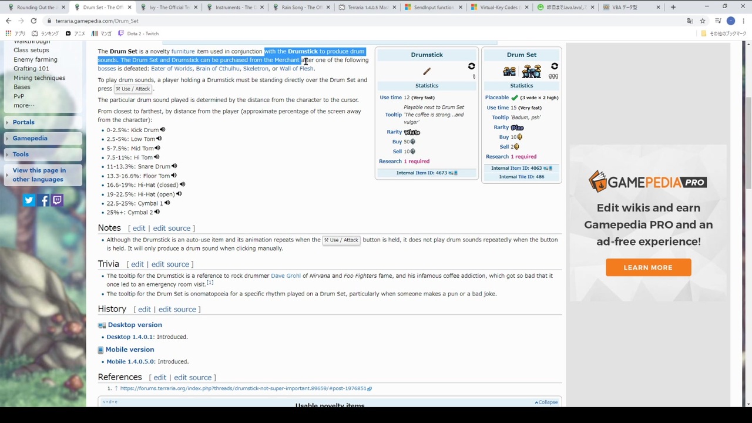The width and height of the screenshot is (752, 423).
Task: Click the browser Back arrow
Action: [x=9, y=21]
